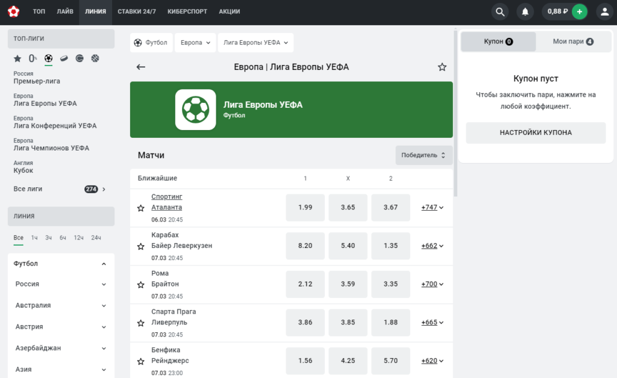The width and height of the screenshot is (617, 378).
Task: Open the search magnifier in header
Action: 500,12
